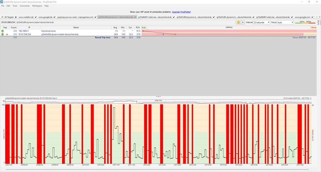Select the hitronhub.home name cell
Viewport: 321px width, 172px height.
(x=49, y=31)
